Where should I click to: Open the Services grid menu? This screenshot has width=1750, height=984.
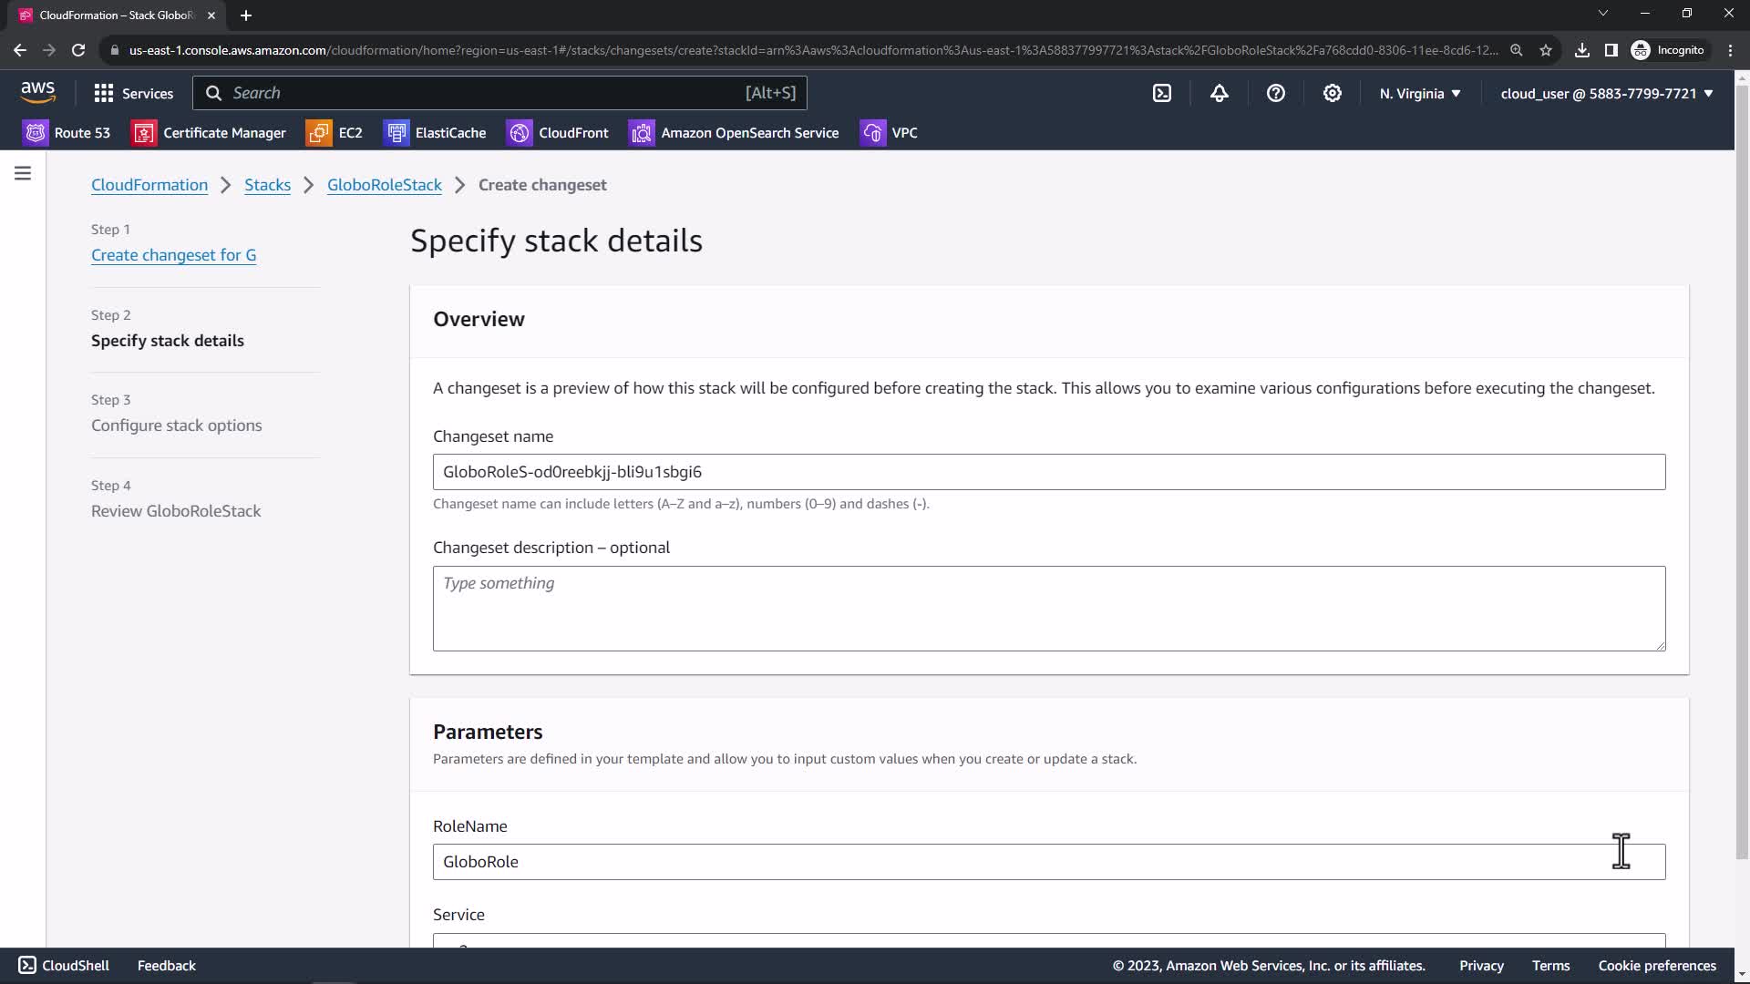click(133, 93)
